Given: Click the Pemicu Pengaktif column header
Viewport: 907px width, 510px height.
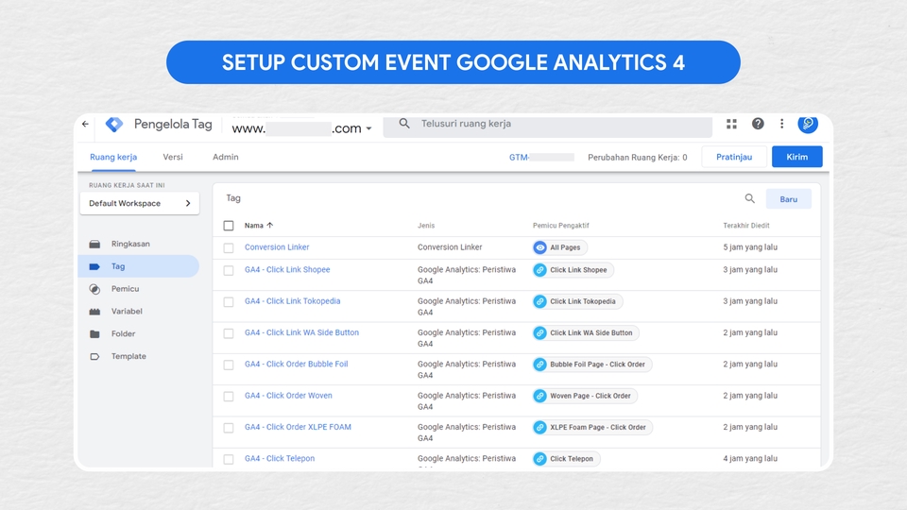Looking at the screenshot, I should pyautogui.click(x=561, y=226).
